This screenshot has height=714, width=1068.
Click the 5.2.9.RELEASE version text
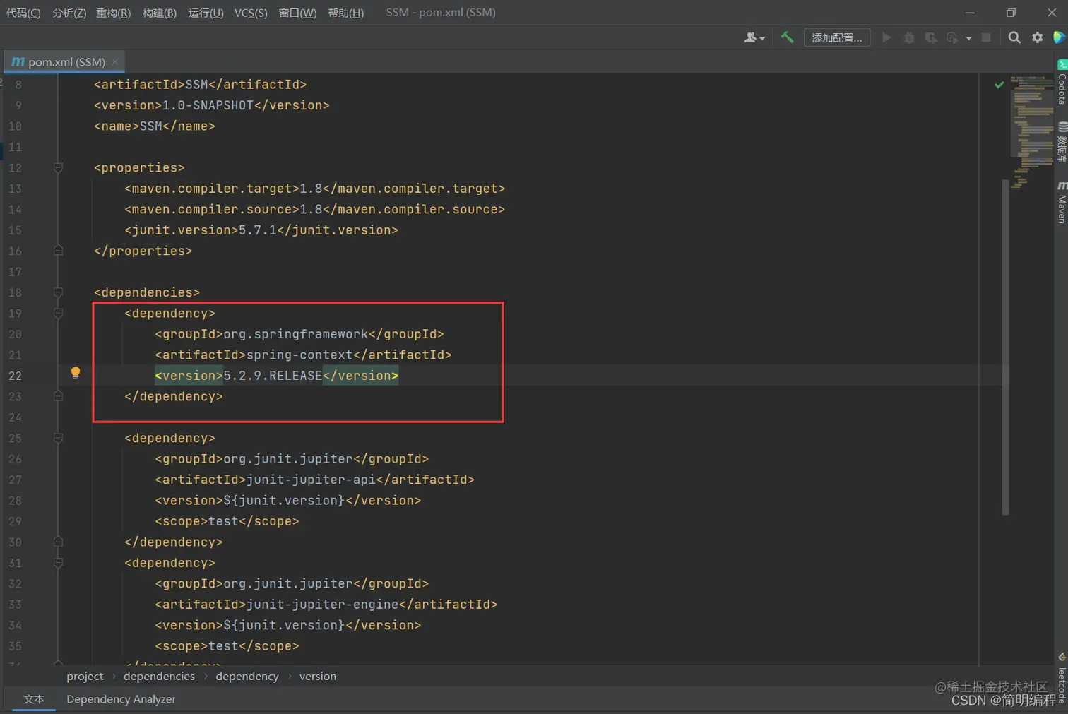[x=273, y=376]
